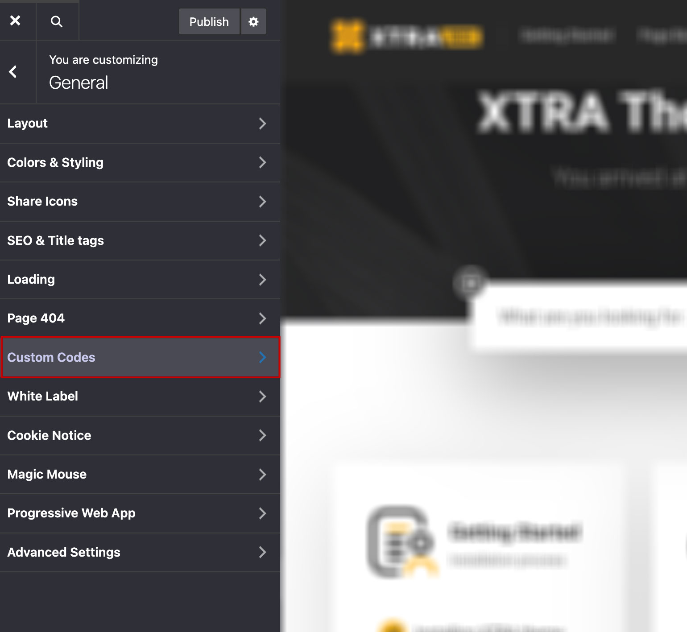Click the edit shortcut circle in preview

tap(470, 283)
